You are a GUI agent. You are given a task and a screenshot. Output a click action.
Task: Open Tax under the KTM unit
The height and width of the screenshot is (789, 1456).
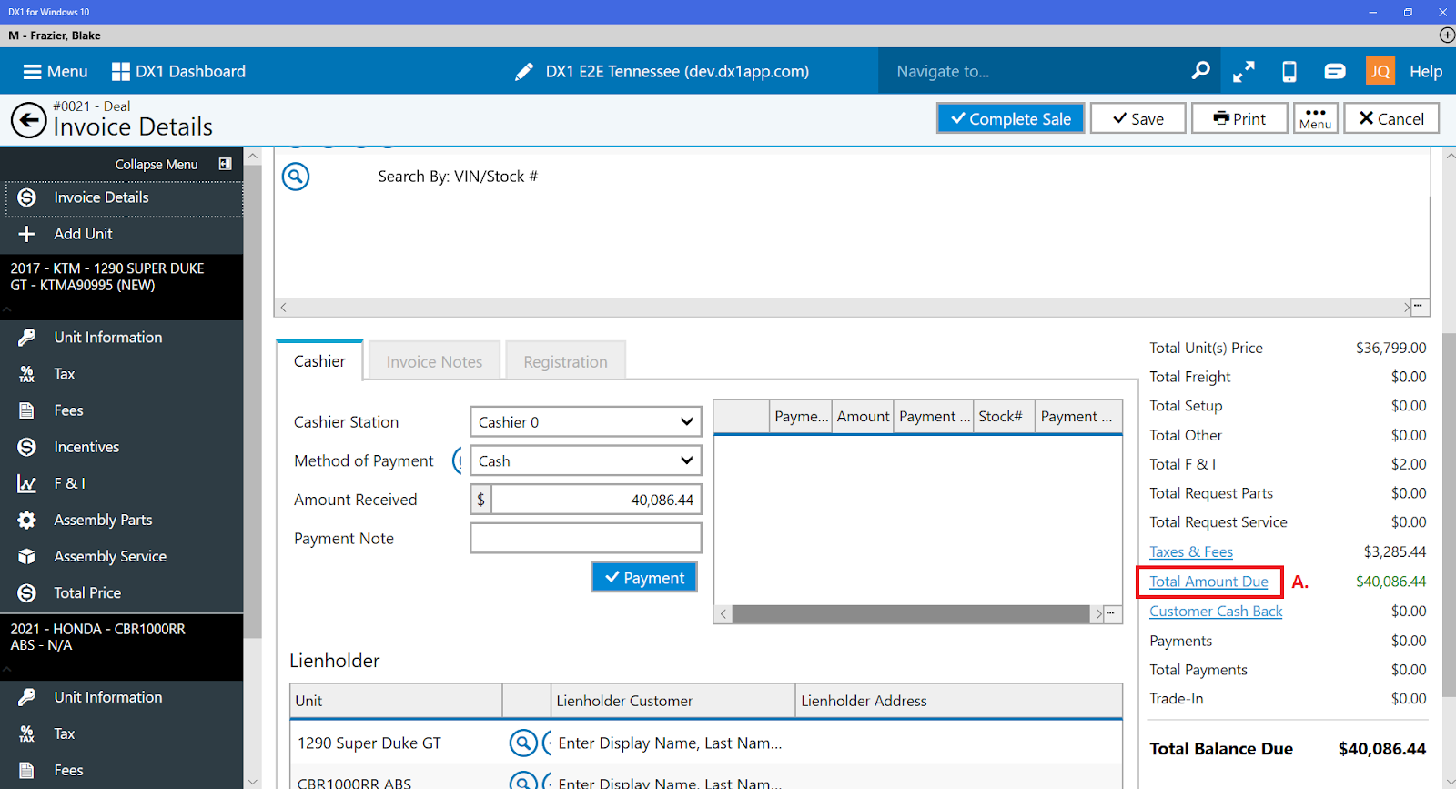(x=122, y=374)
